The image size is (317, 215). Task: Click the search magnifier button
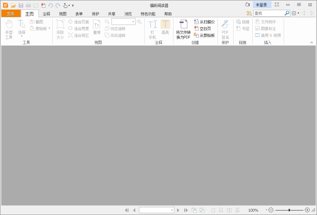point(287,13)
